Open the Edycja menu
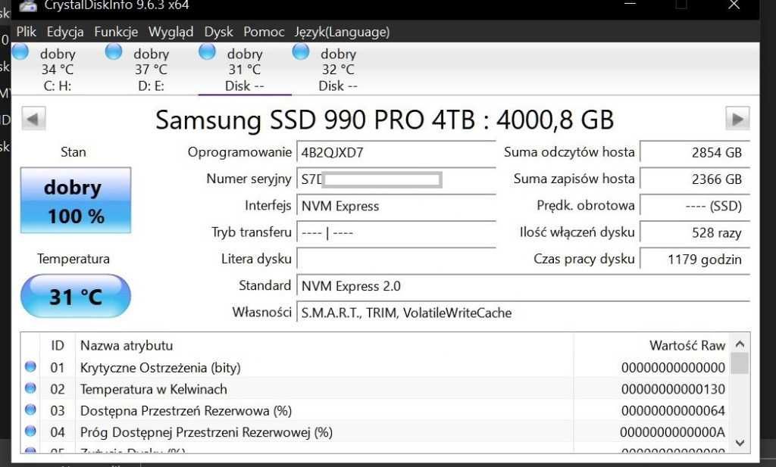This screenshot has height=467, width=776. coord(65,32)
